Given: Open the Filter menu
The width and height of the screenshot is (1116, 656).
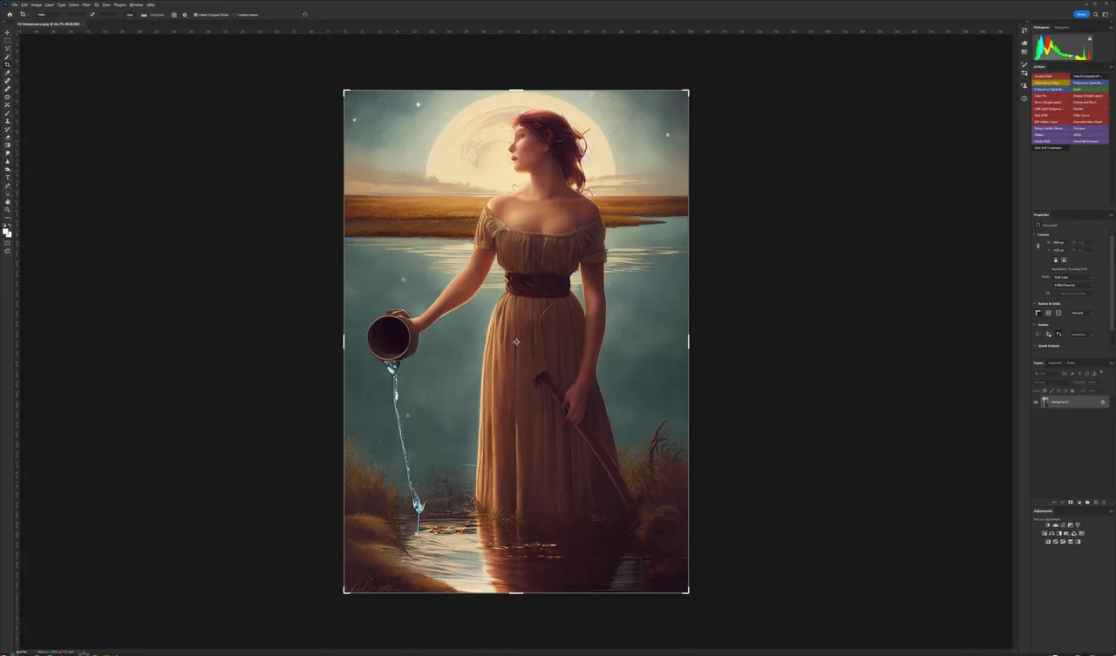Looking at the screenshot, I should click(86, 4).
